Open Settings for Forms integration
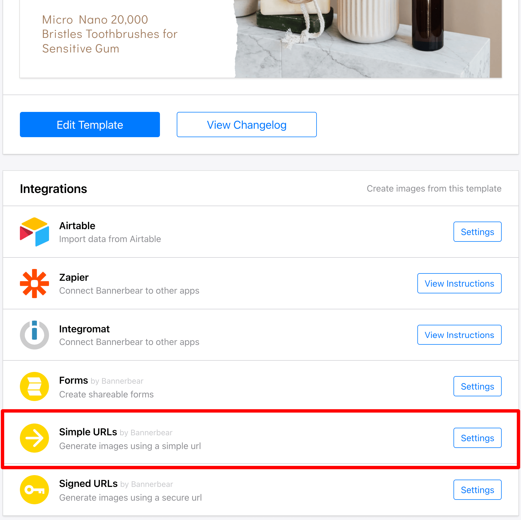The height and width of the screenshot is (520, 521). (477, 386)
